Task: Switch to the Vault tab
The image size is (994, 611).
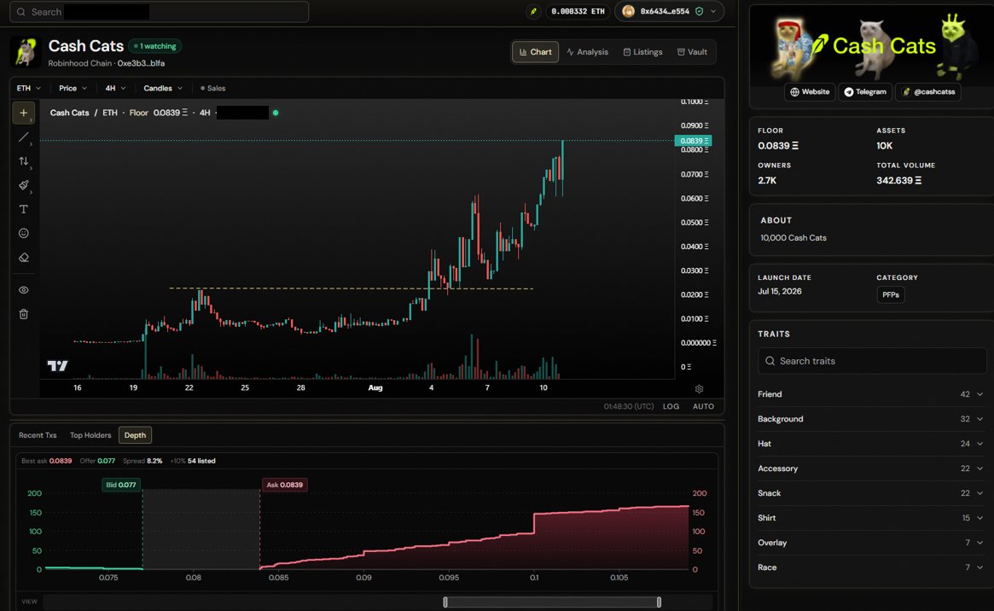Action: (x=692, y=52)
